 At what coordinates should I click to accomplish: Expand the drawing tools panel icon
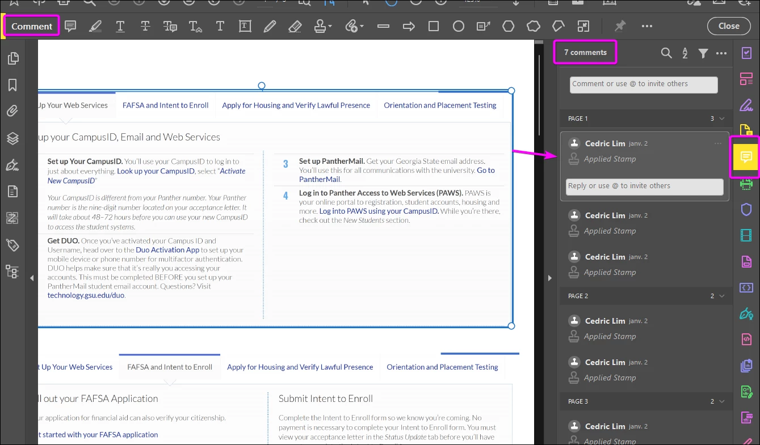click(583, 26)
